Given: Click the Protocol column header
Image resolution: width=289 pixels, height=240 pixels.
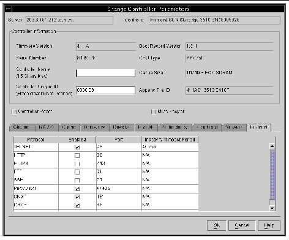Looking at the screenshot, I should (x=36, y=140).
